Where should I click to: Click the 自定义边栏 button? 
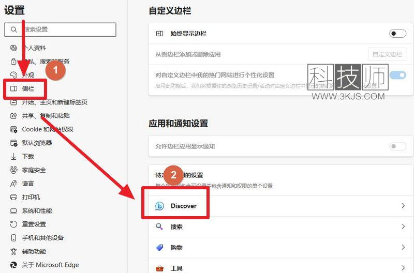(387, 54)
